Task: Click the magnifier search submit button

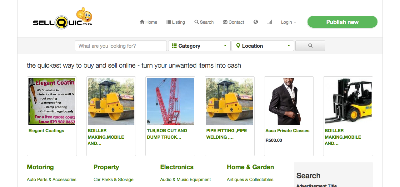Action: tap(310, 46)
